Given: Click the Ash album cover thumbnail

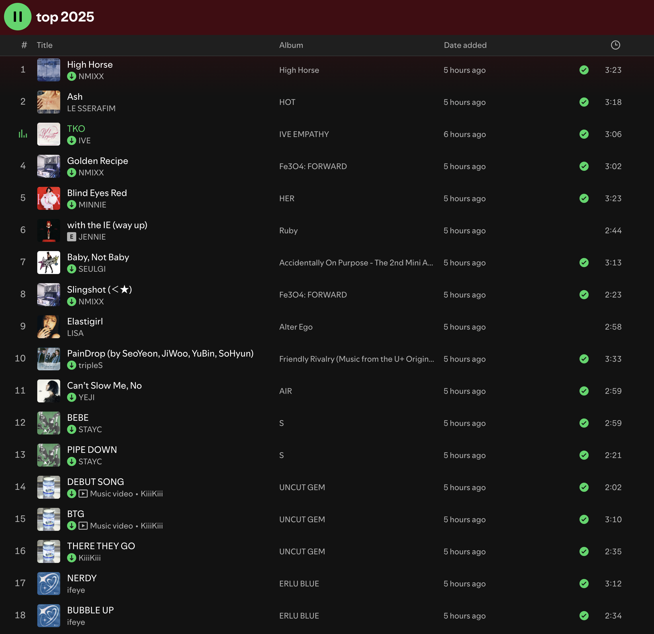Looking at the screenshot, I should click(49, 102).
